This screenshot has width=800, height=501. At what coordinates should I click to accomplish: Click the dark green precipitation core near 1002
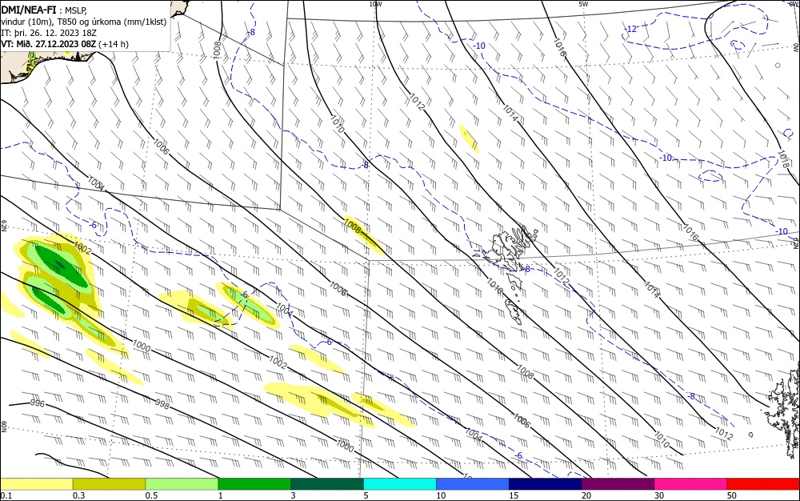60,264
